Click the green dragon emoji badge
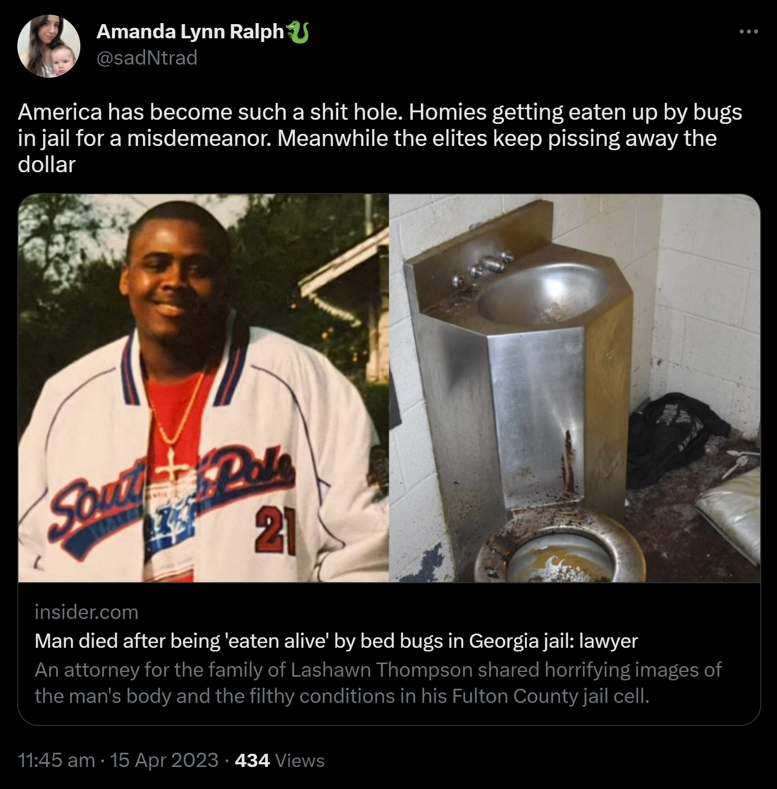Screen dimensions: 777x789 tap(297, 31)
